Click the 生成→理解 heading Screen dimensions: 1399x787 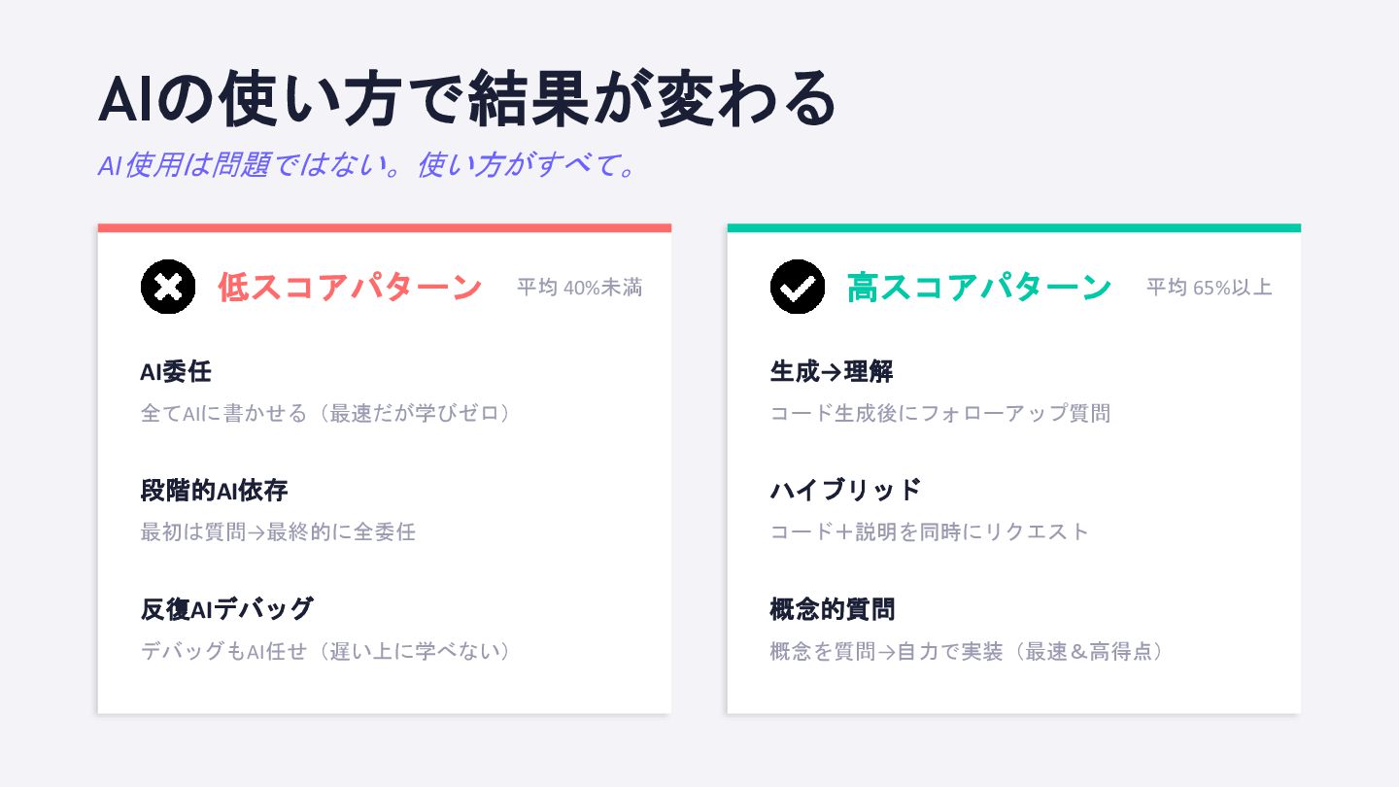(x=831, y=371)
